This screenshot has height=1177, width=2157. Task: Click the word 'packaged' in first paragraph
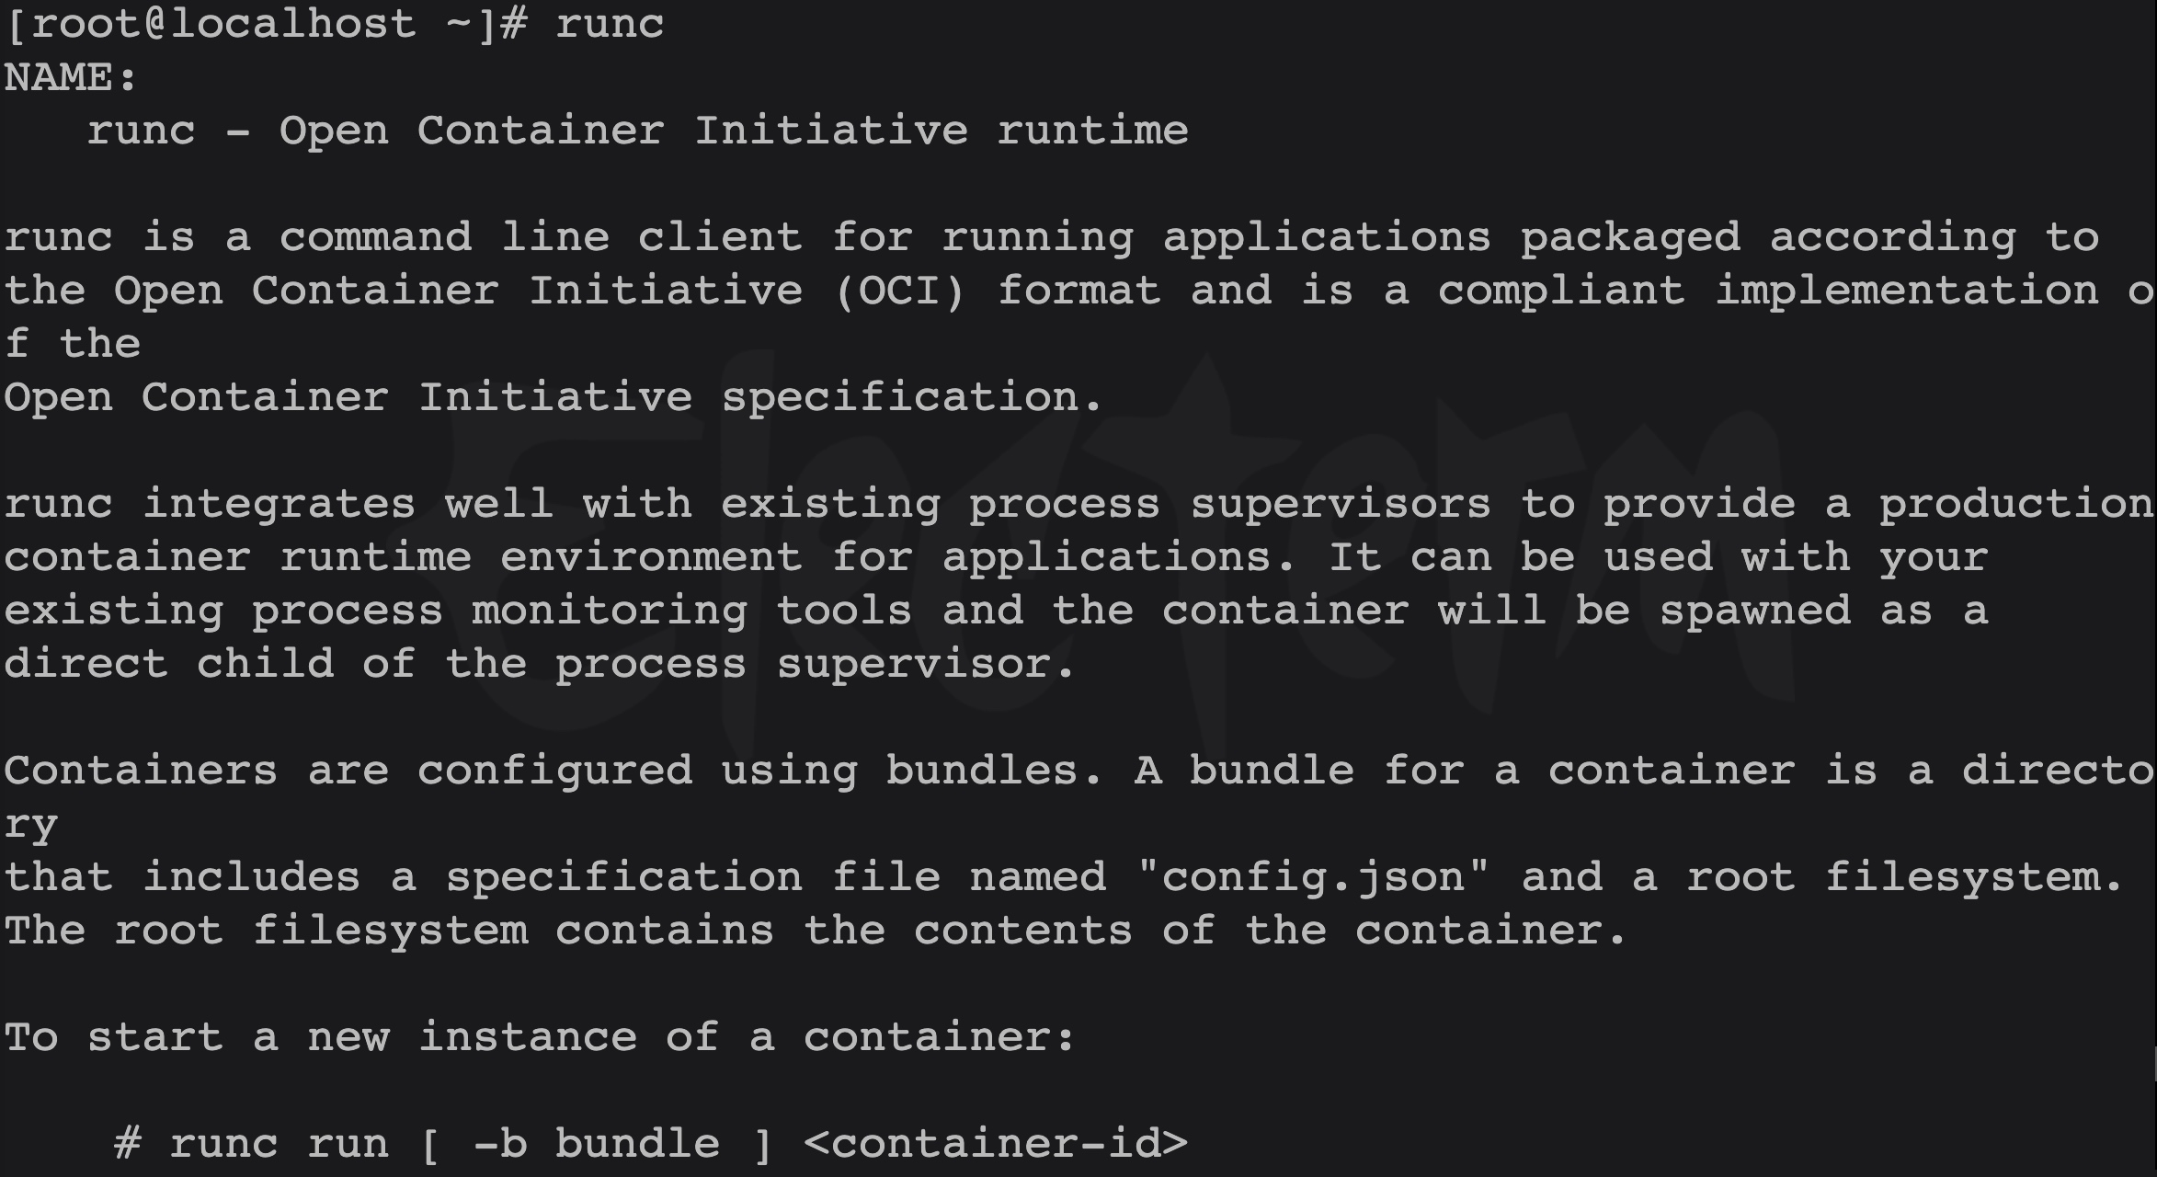tap(1630, 237)
